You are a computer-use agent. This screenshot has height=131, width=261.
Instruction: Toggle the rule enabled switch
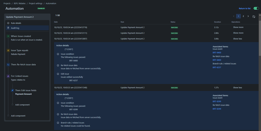click(256, 8)
